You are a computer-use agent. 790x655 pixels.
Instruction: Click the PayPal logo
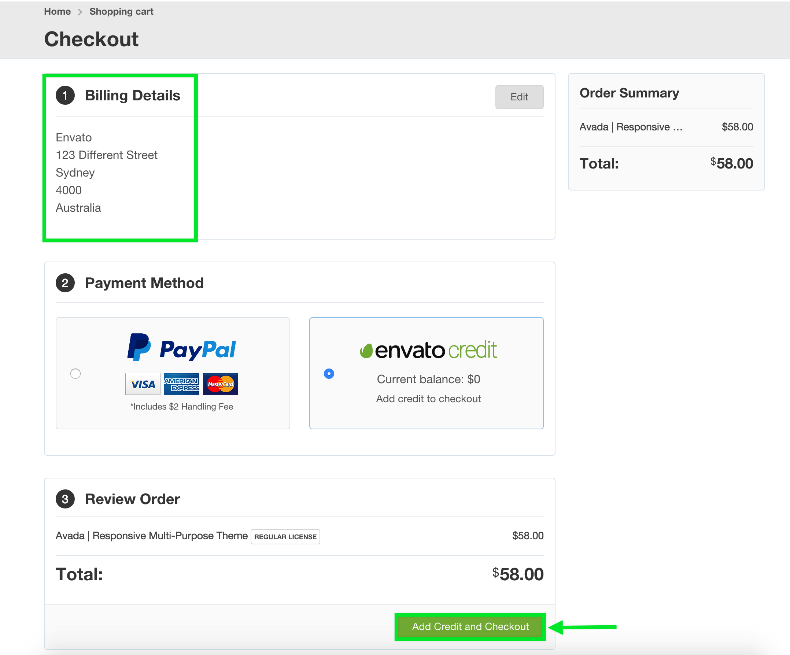(181, 348)
